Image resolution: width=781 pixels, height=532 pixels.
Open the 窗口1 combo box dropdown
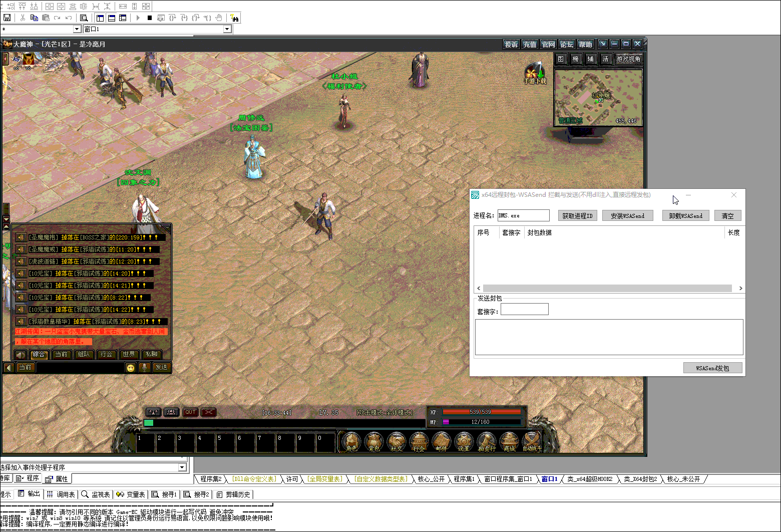(x=227, y=29)
